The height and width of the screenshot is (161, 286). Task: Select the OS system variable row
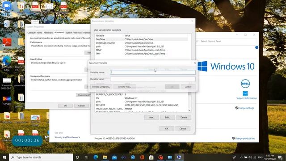pos(141,98)
